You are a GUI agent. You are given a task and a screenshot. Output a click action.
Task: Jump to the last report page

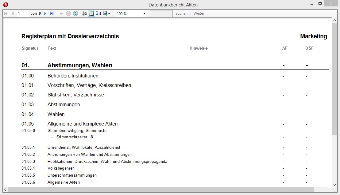click(x=52, y=13)
